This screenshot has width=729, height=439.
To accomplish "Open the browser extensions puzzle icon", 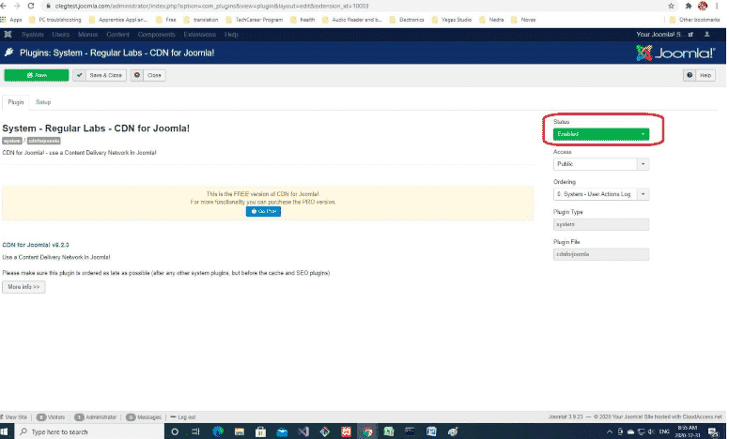I will [x=689, y=6].
